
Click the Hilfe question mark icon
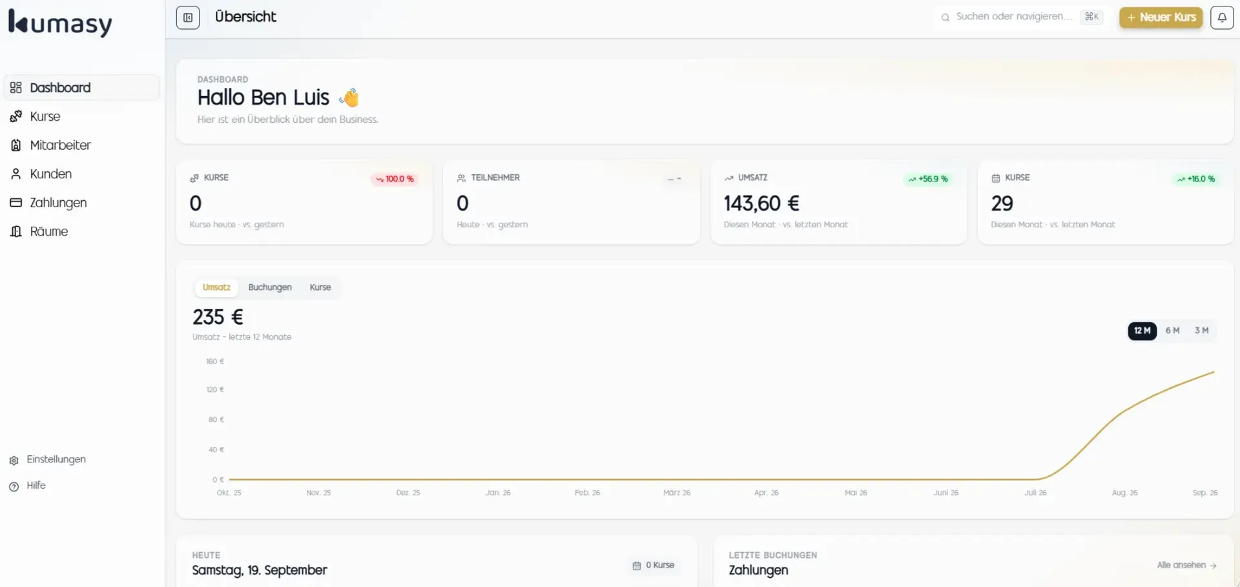pos(14,486)
